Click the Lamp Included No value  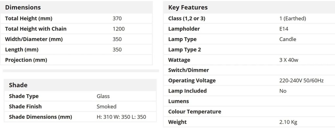(283, 91)
